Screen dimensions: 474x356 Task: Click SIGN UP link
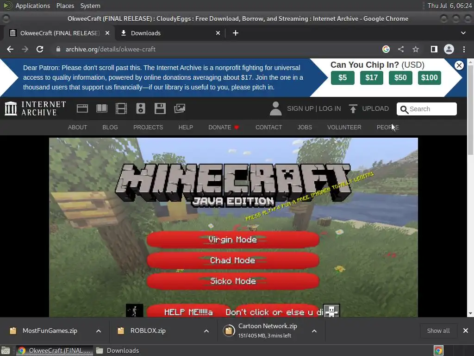300,108
